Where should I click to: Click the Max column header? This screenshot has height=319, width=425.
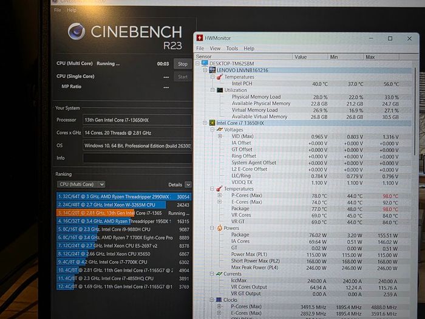click(x=381, y=57)
